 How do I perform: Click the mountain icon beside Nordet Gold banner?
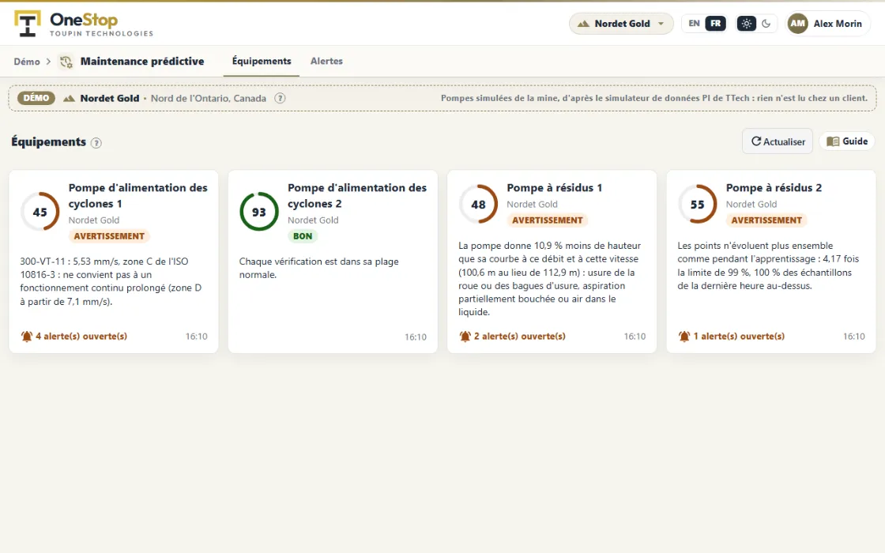69,98
